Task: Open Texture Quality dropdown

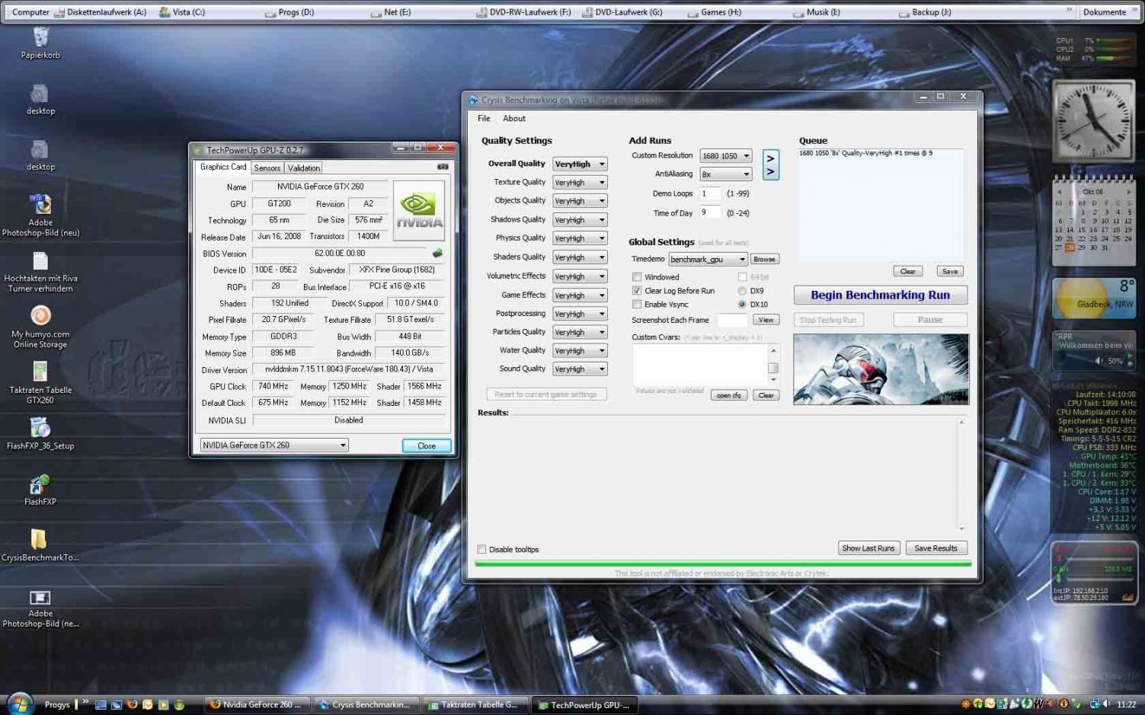Action: pyautogui.click(x=580, y=183)
